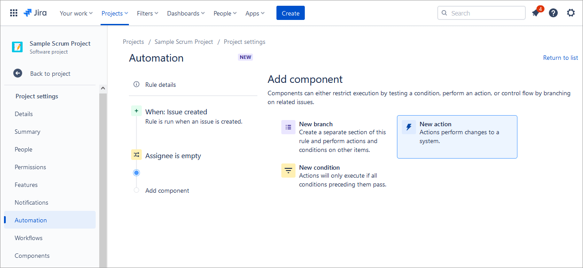Screen dimensions: 583x268
Task: Open the settings gear icon
Action: [571, 13]
